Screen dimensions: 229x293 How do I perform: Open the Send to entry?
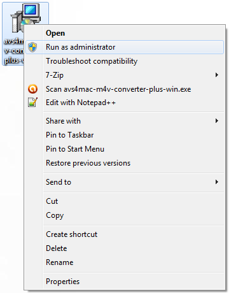pyautogui.click(x=125, y=182)
